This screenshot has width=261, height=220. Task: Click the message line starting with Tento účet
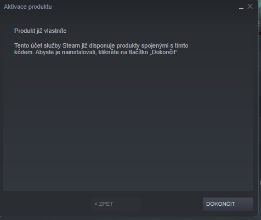(x=101, y=45)
